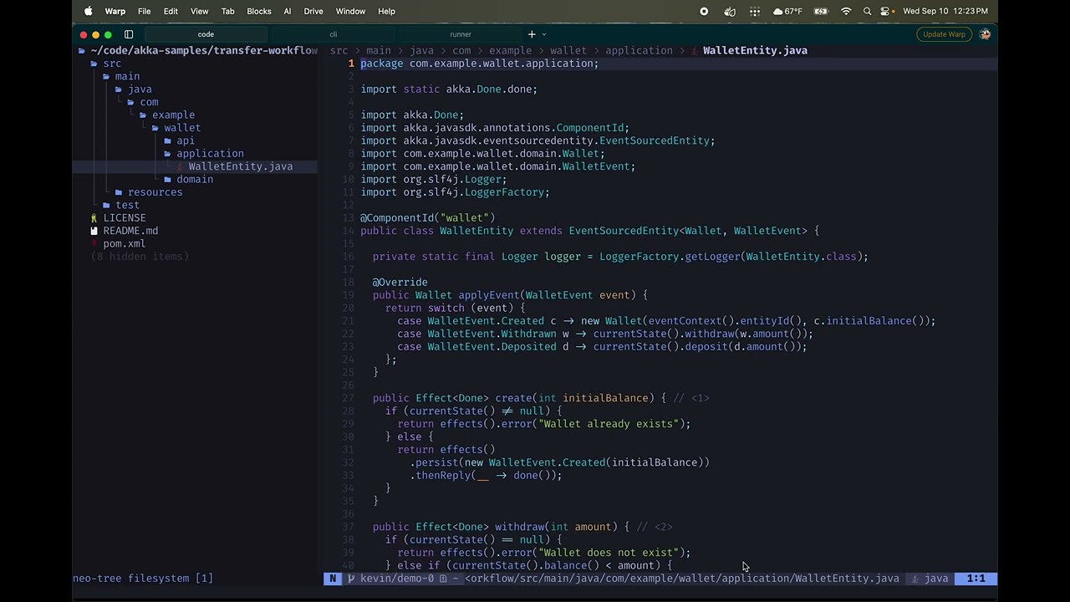Click 'wallet' in the breadcrumb path
Viewport: 1070px width, 602px height.
click(568, 50)
